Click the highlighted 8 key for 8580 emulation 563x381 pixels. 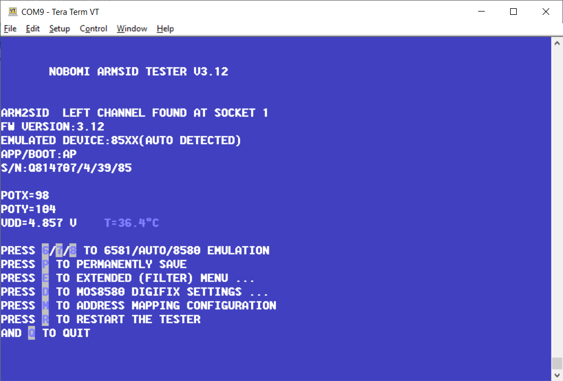73,251
